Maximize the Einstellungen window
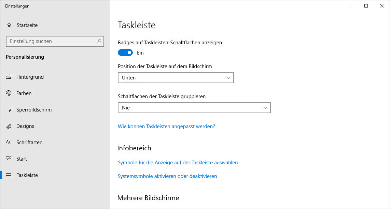390x209 pixels. click(366, 6)
